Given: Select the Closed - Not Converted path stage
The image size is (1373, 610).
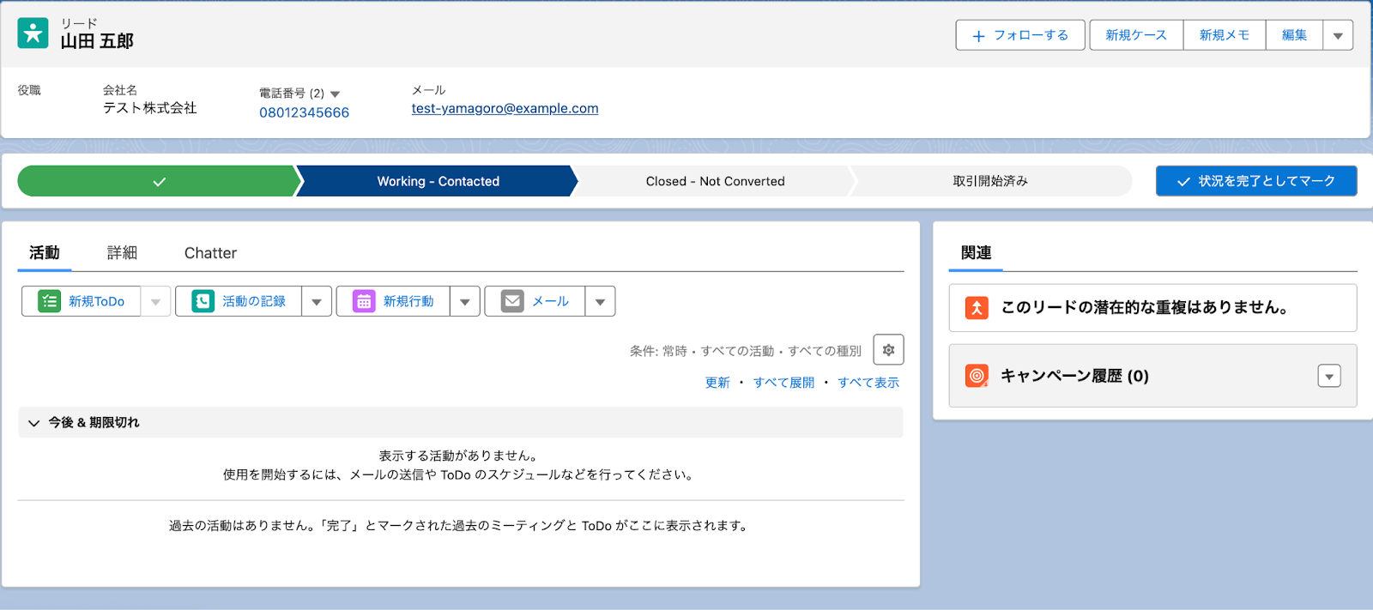Looking at the screenshot, I should pyautogui.click(x=715, y=181).
